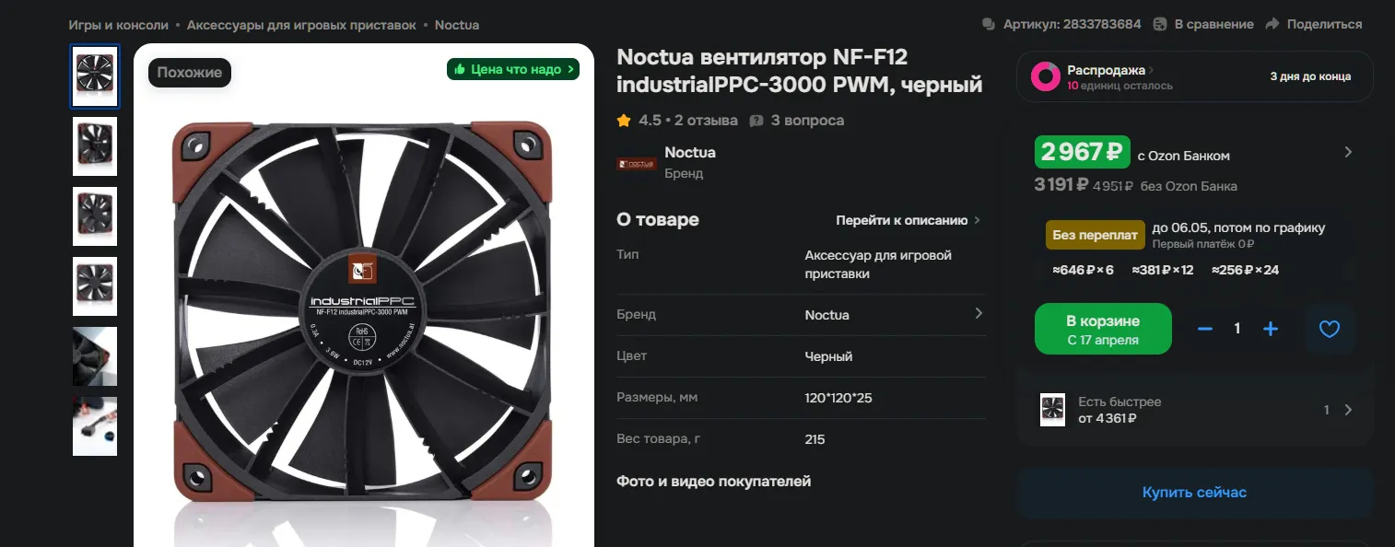This screenshot has height=547, width=1395.
Task: Open the faster delivery offer chevron
Action: [x=1348, y=410]
